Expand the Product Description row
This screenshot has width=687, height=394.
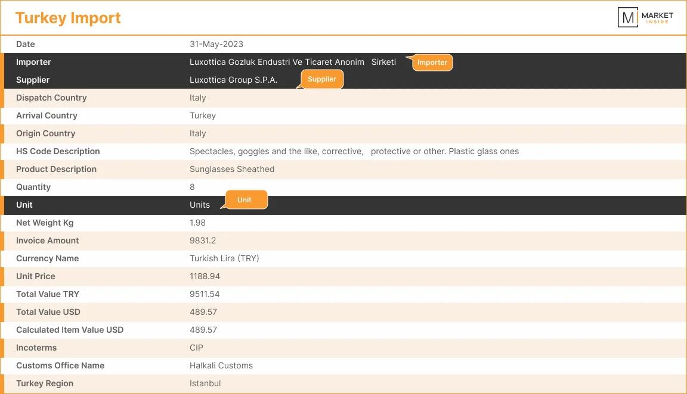pyautogui.click(x=343, y=168)
